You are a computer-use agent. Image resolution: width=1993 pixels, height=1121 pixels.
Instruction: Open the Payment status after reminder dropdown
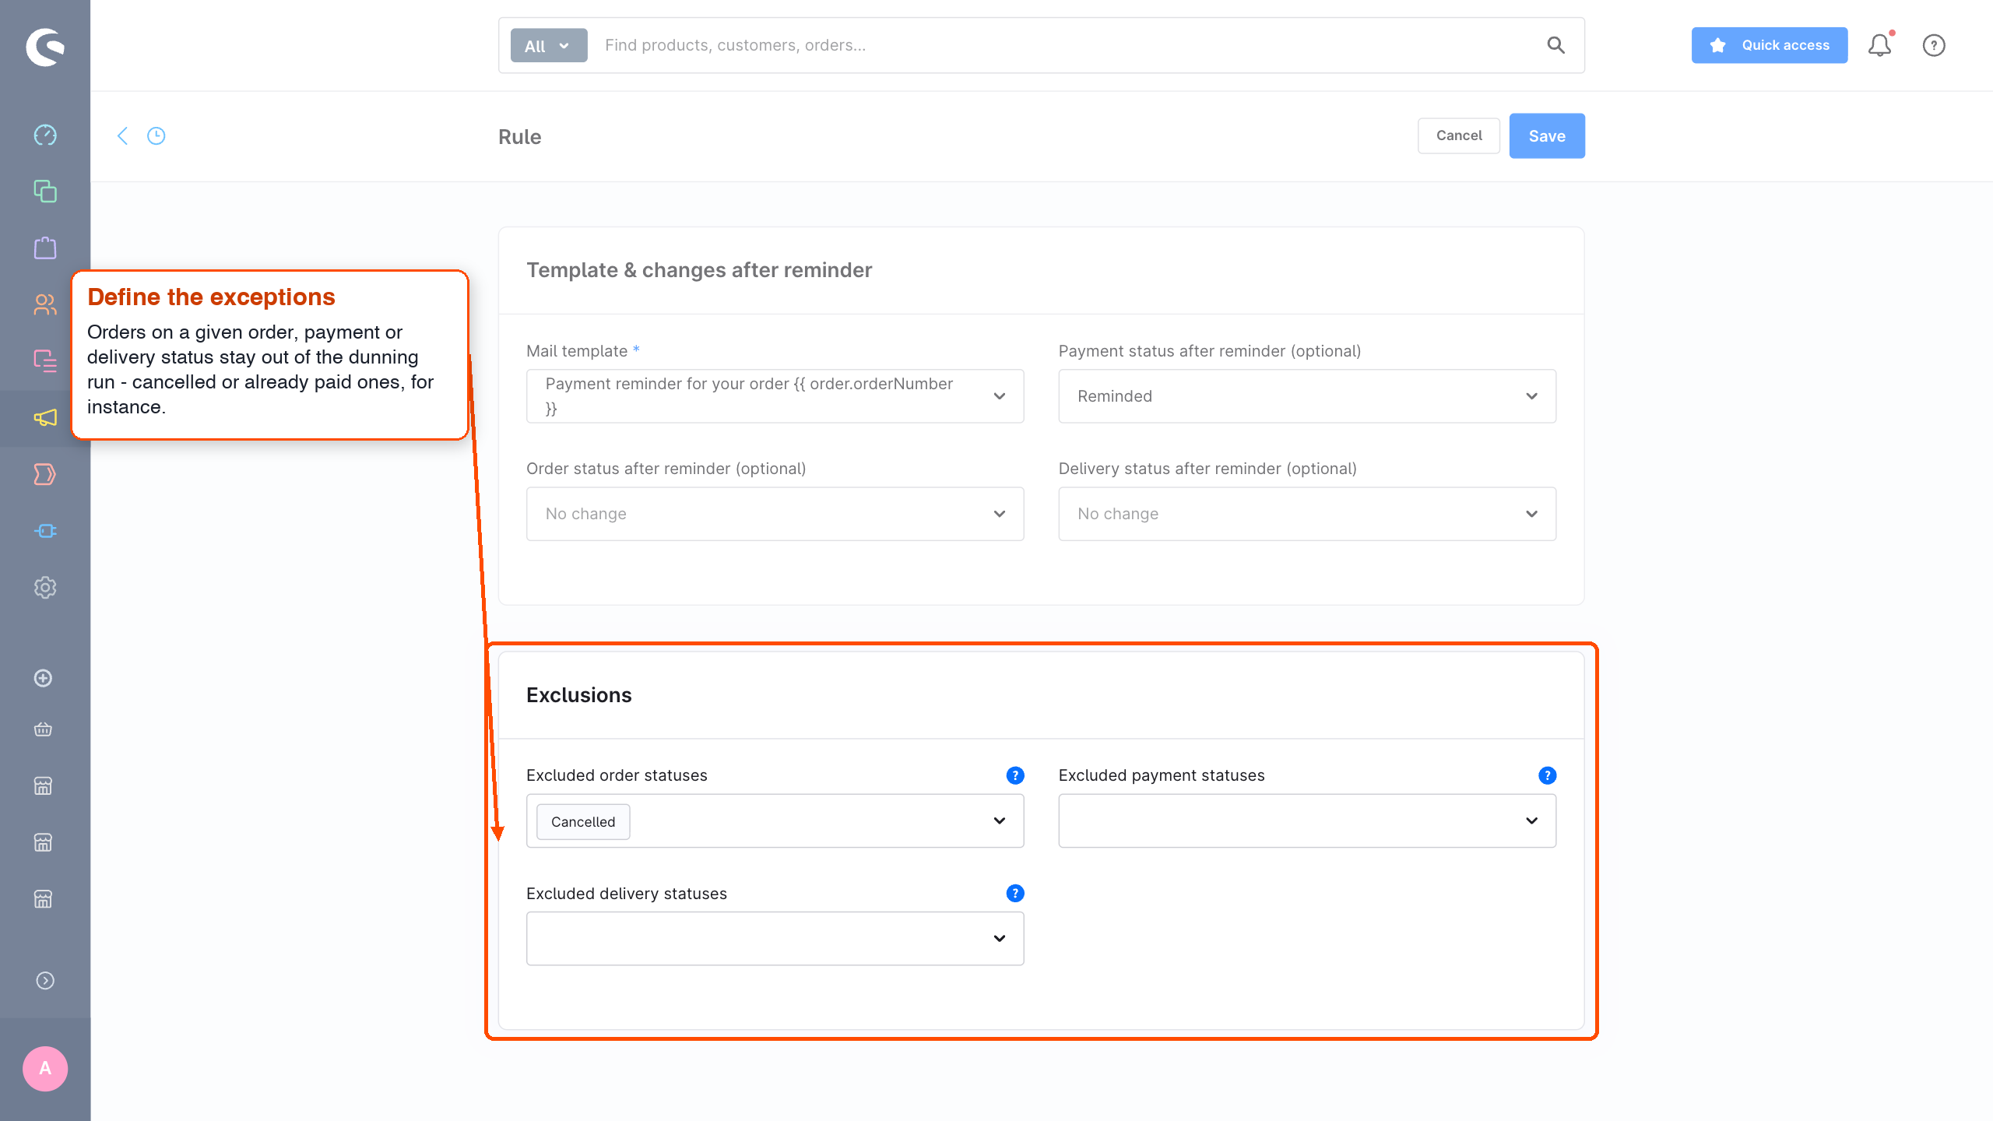pyautogui.click(x=1307, y=396)
